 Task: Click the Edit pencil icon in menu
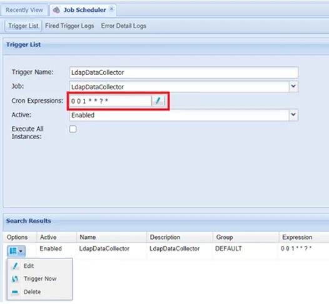[x=15, y=266]
